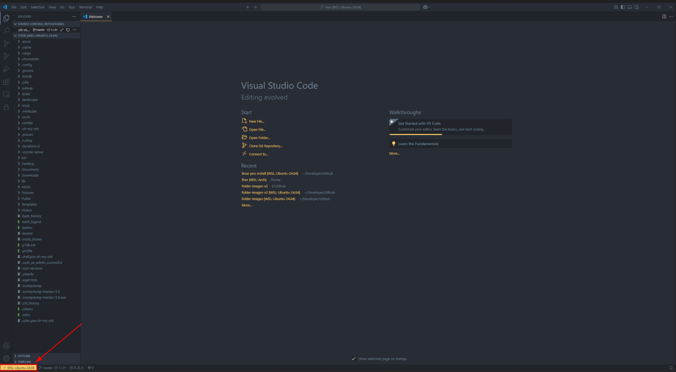This screenshot has width=676, height=372.
Task: Go back with the left arrow in title bar
Action: pos(248,7)
